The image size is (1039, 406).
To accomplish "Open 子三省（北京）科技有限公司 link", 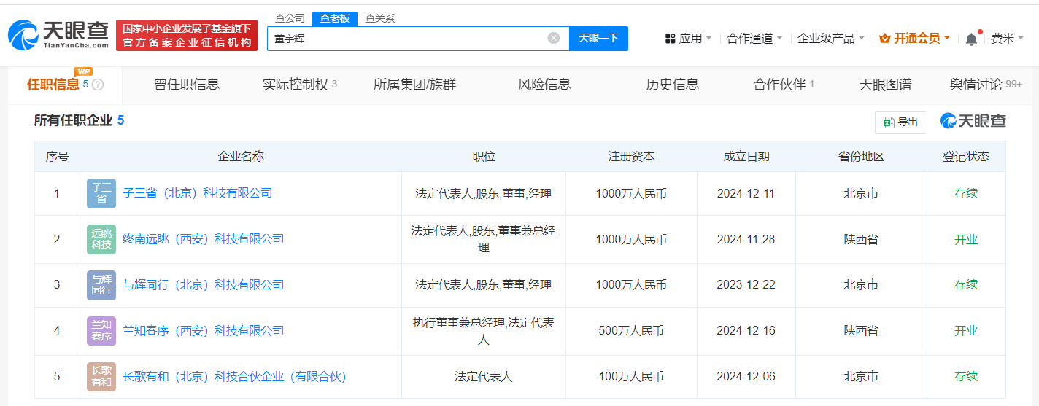I will (198, 193).
